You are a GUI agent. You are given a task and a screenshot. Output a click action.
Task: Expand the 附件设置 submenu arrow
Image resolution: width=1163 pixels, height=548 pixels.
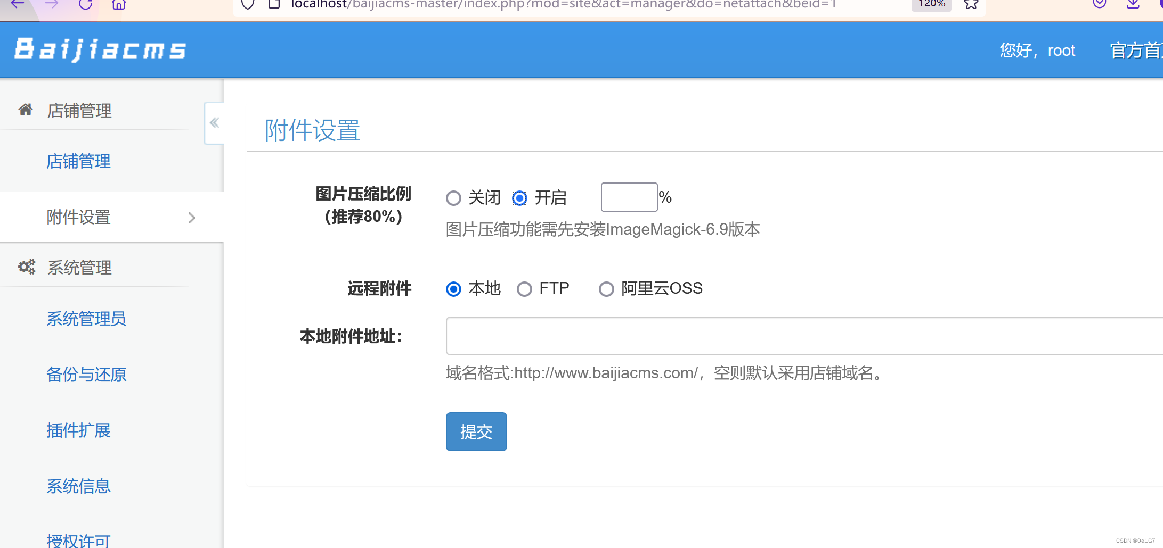(x=192, y=218)
